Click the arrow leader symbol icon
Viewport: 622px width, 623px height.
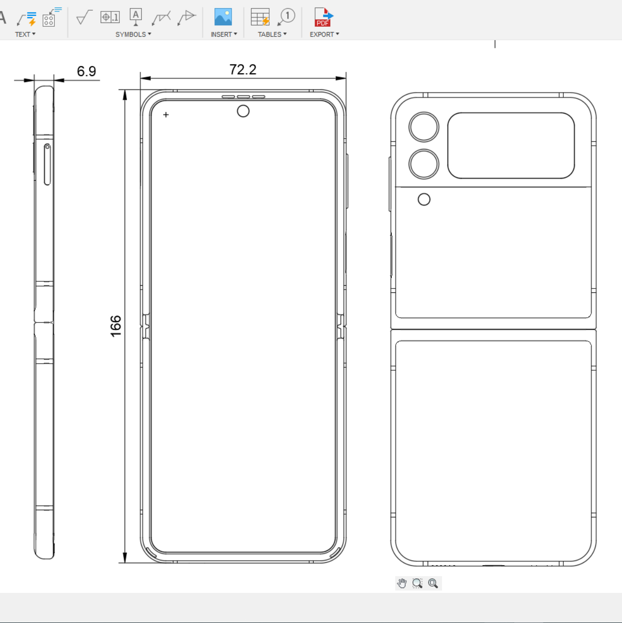pyautogui.click(x=186, y=17)
